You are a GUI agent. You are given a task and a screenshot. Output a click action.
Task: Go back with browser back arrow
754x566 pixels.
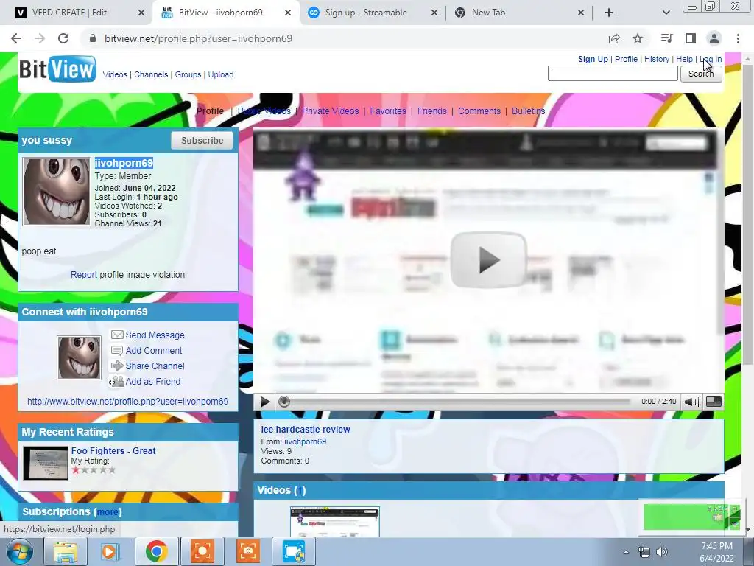[16, 38]
